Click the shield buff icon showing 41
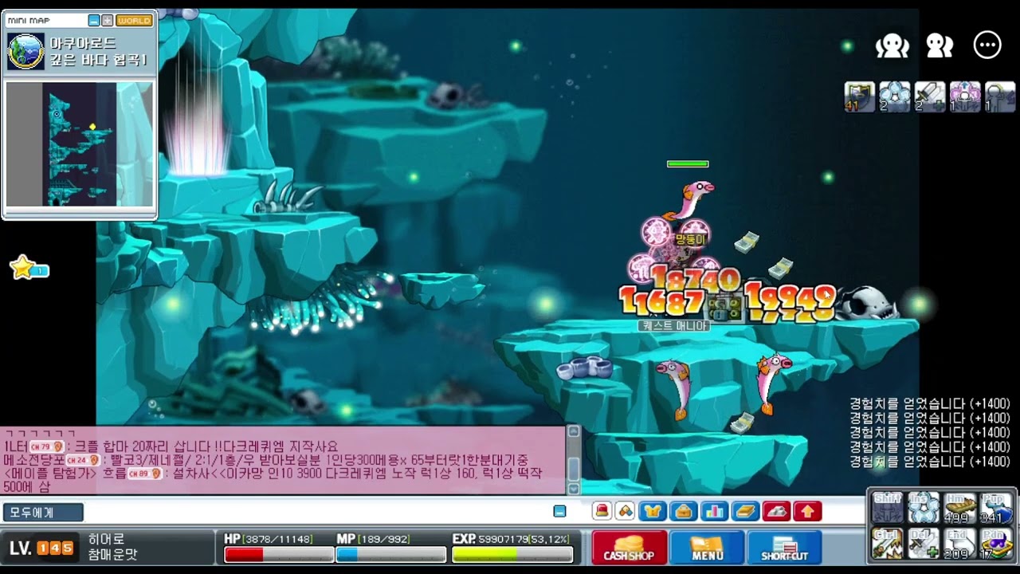 pyautogui.click(x=860, y=96)
